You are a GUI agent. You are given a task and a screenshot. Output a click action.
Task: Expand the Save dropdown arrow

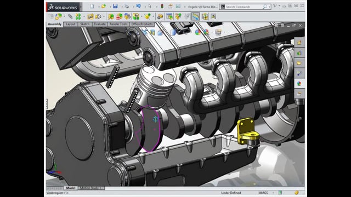[122, 7]
